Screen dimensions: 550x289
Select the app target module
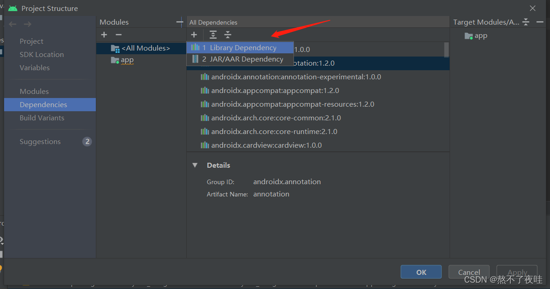pyautogui.click(x=480, y=36)
